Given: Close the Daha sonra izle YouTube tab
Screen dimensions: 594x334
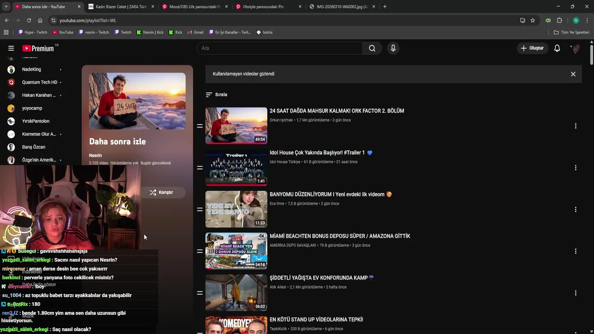Looking at the screenshot, I should coord(79,7).
